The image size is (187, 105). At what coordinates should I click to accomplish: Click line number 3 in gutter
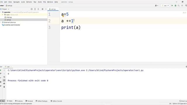tap(49, 27)
